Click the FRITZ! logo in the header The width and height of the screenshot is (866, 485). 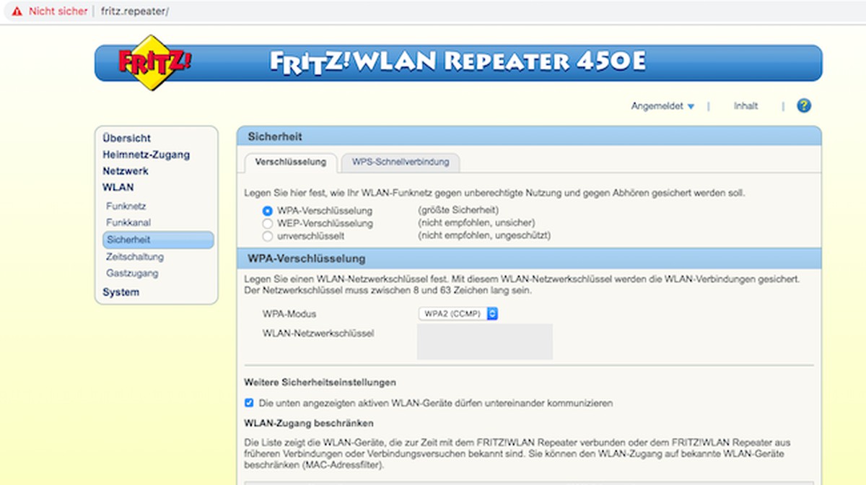click(155, 62)
